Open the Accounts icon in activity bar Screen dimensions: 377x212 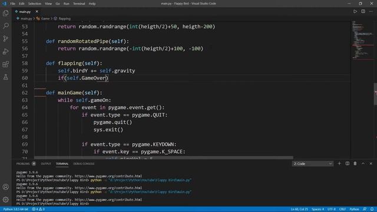(6, 187)
